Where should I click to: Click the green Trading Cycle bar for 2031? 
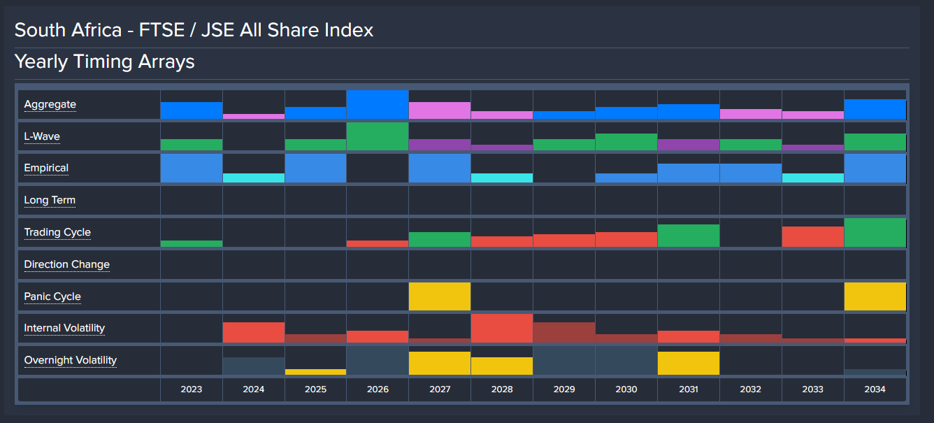coord(689,236)
